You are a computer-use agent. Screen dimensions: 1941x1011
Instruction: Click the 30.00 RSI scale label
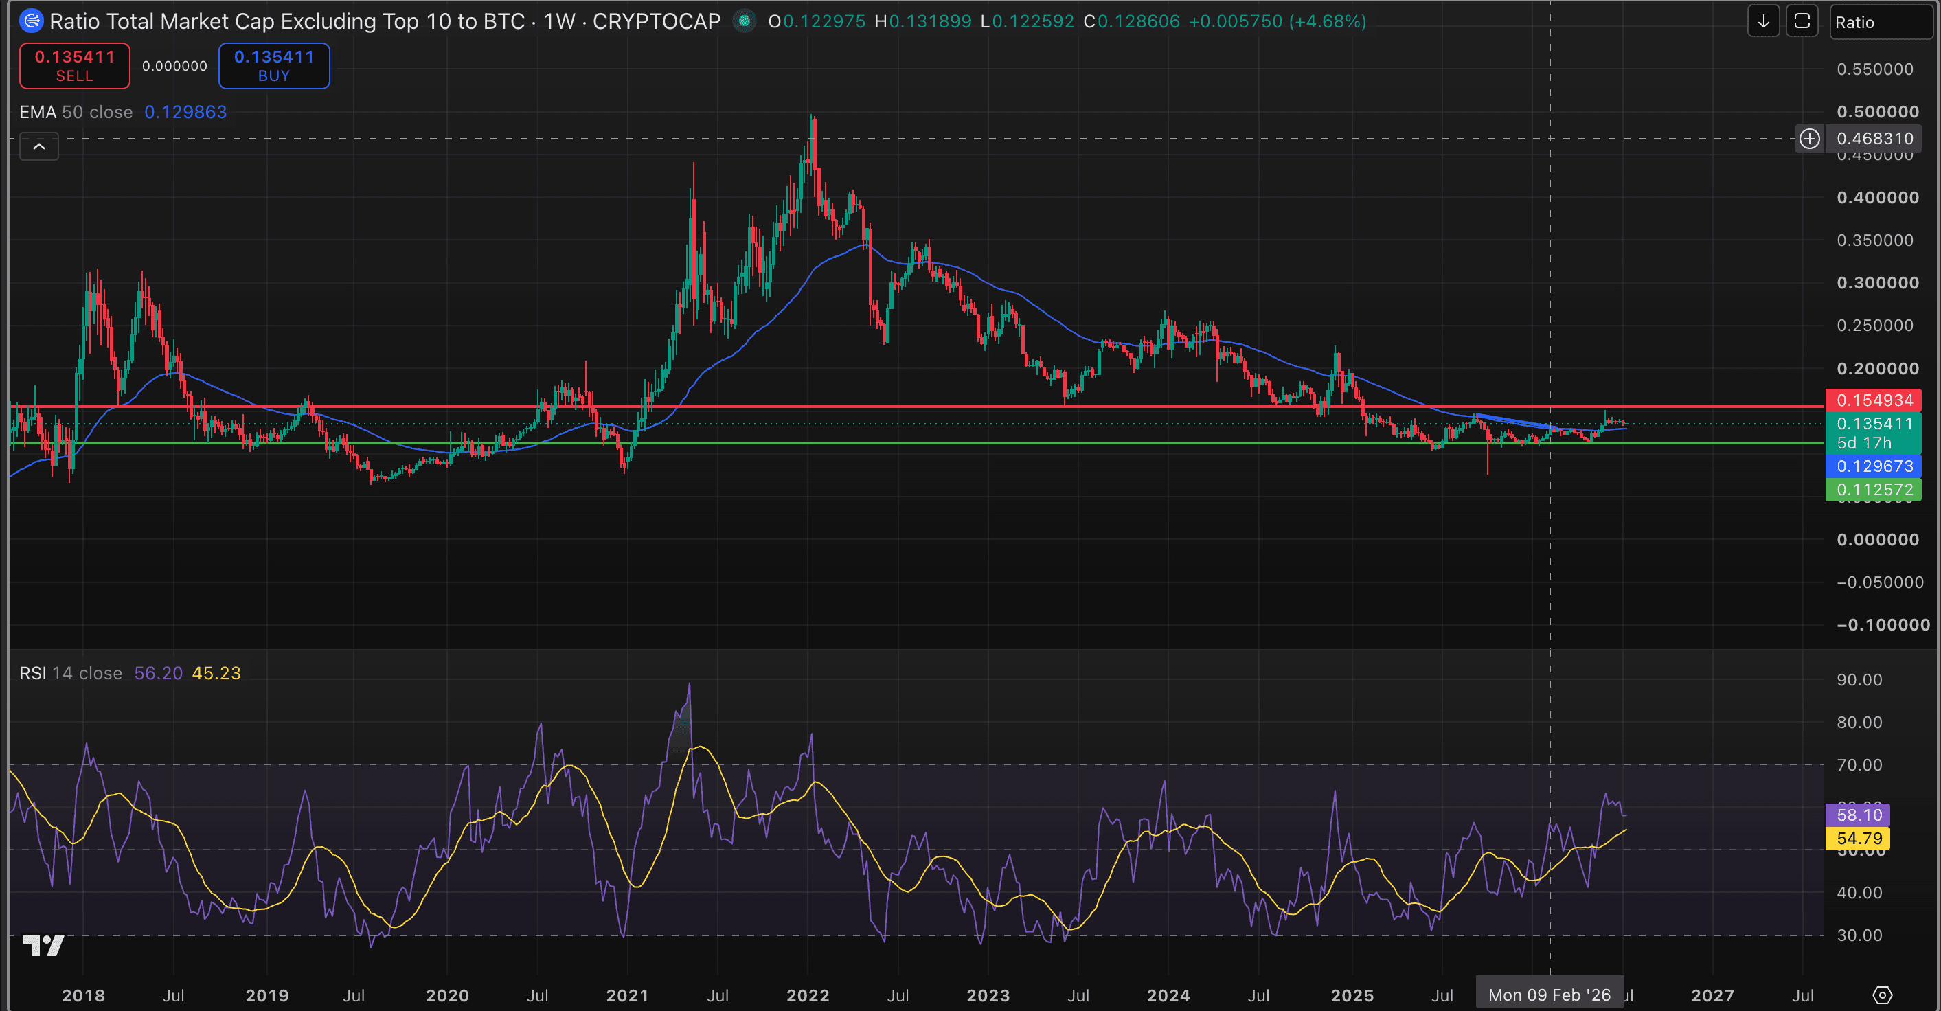point(1860,935)
